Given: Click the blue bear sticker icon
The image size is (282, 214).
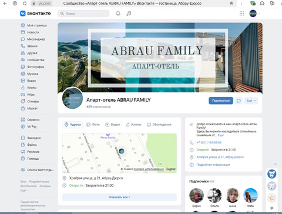Looking at the screenshot, I should 272,174.
